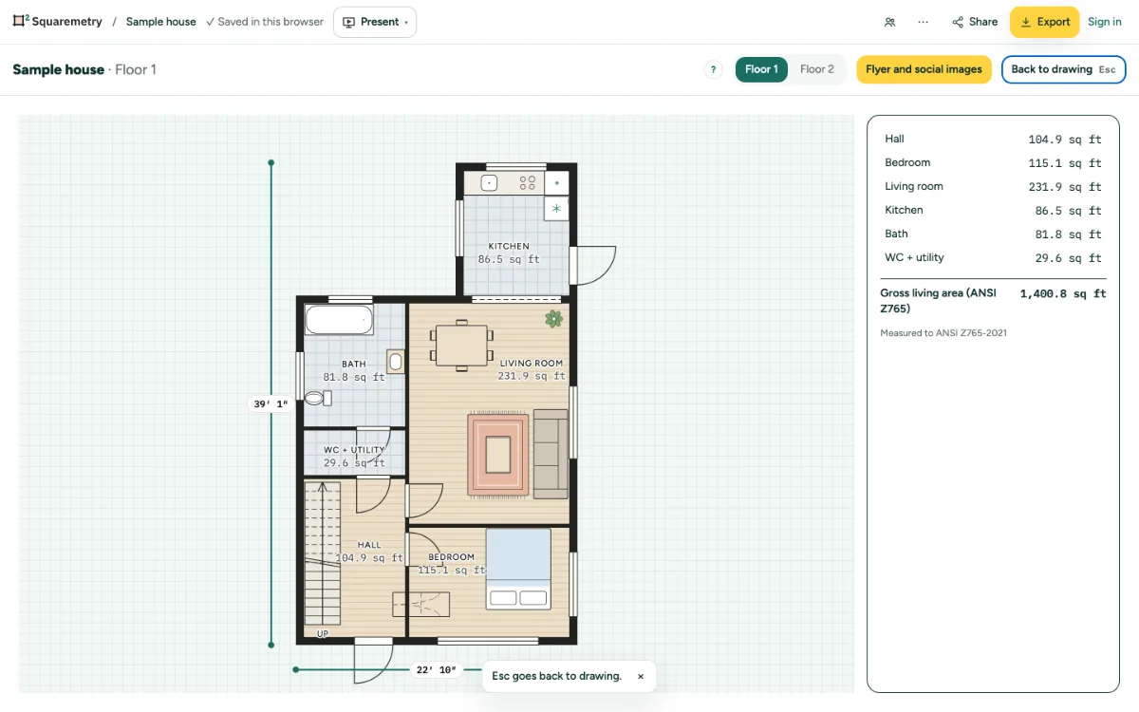Click the Sample house breadcrumb
This screenshot has width=1139, height=712.
click(x=160, y=22)
